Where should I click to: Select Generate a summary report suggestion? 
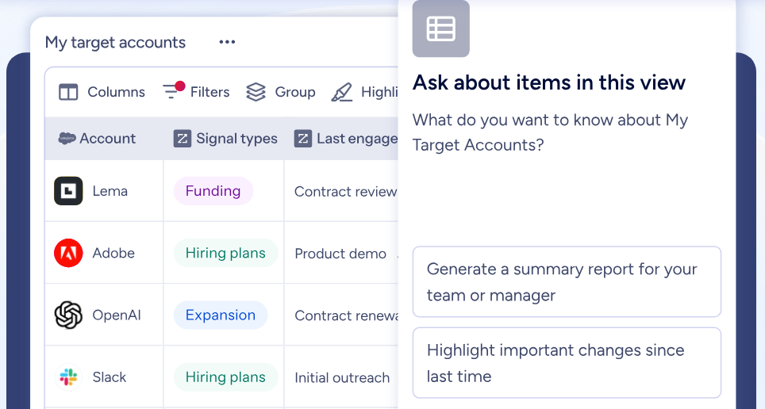[x=567, y=281]
